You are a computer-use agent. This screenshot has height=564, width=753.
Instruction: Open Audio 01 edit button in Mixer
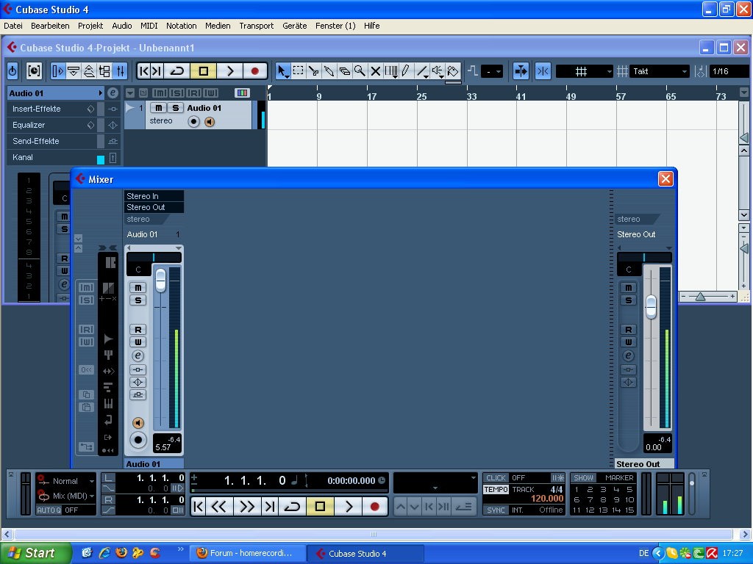point(138,356)
